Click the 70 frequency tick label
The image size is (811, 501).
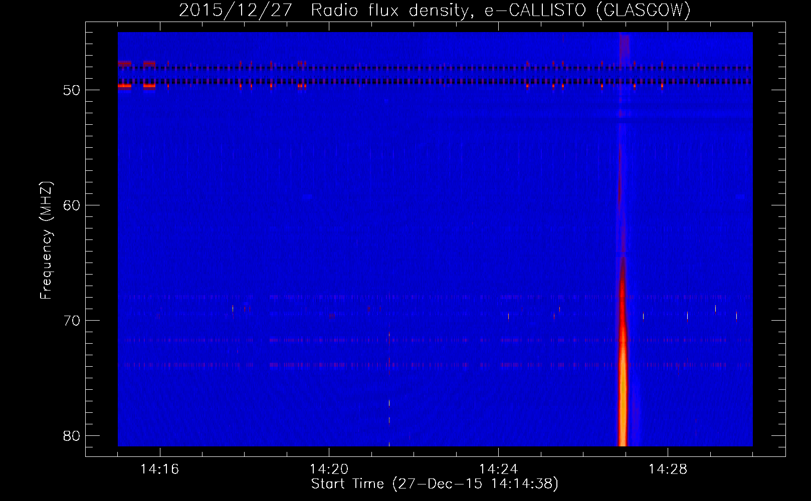(72, 321)
